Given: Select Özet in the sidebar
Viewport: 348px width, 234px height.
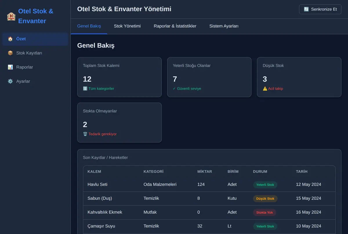Looking at the screenshot, I should [x=35, y=39].
